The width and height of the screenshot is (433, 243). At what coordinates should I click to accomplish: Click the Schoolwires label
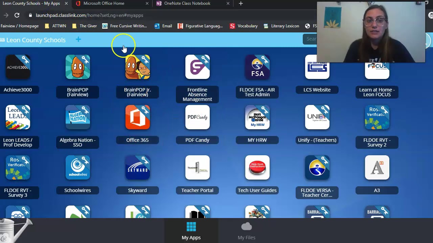point(77,190)
